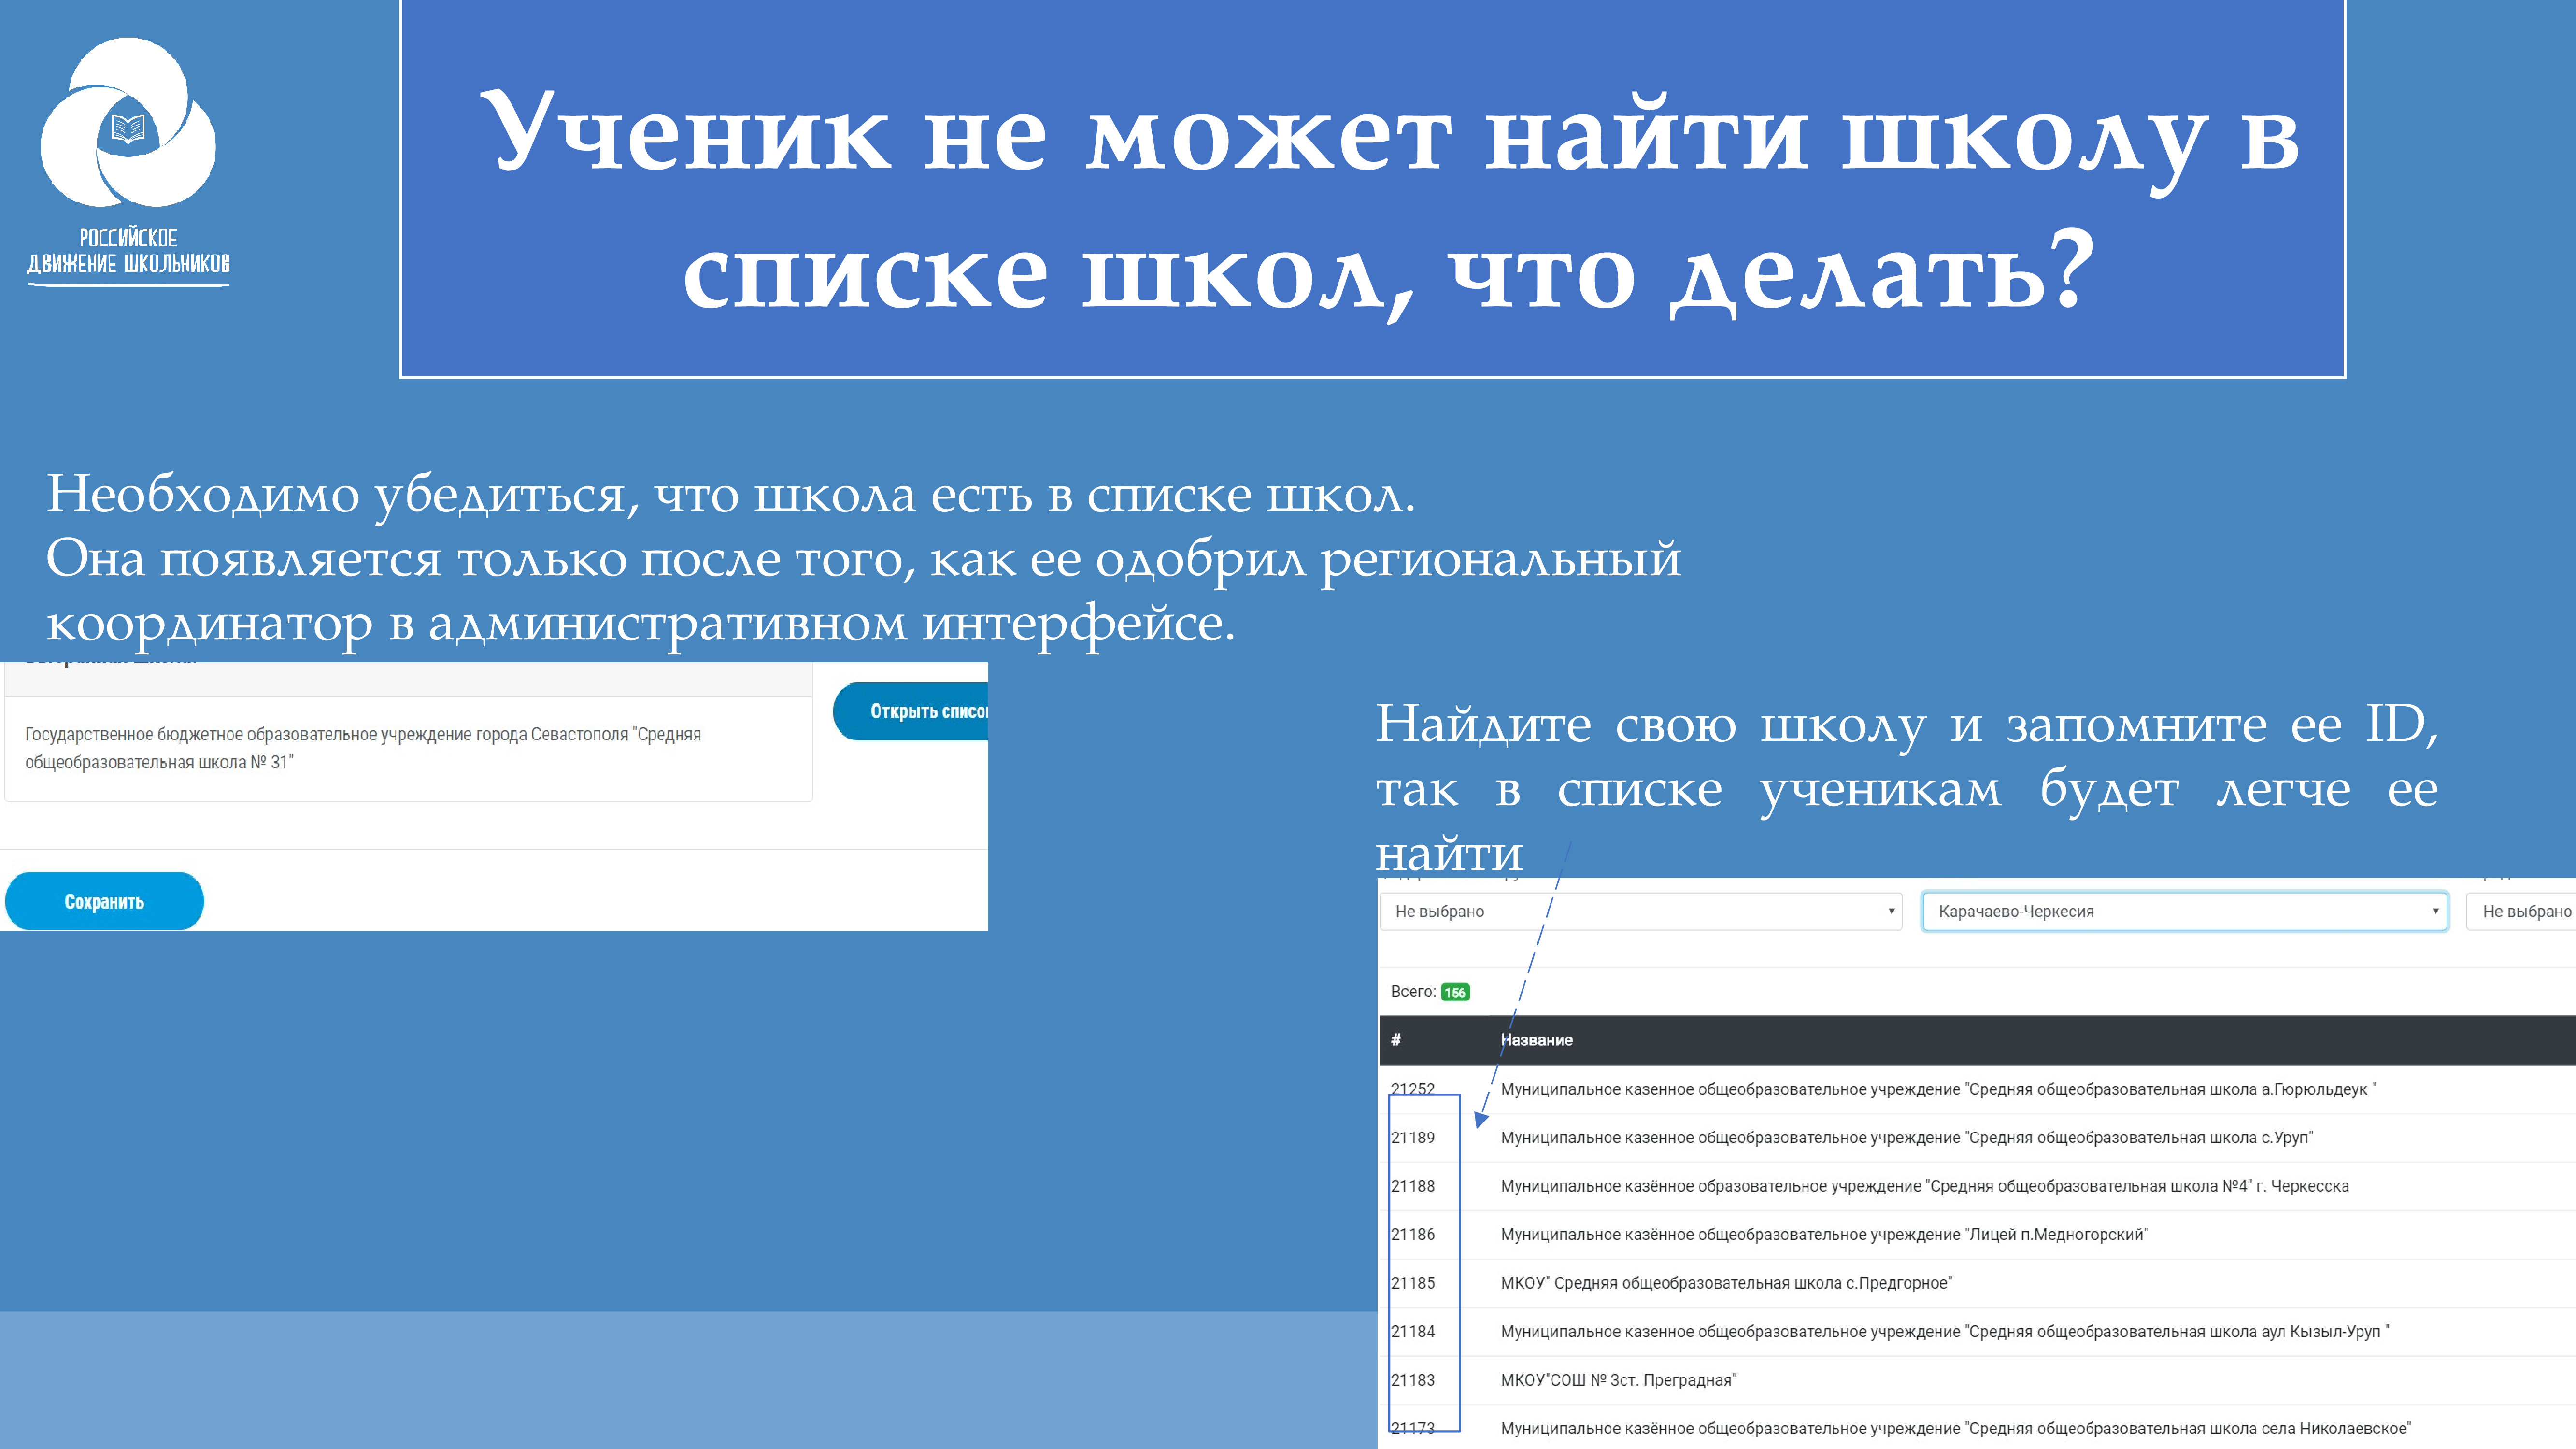This screenshot has height=1449, width=2576.
Task: Click the # column header
Action: tap(1396, 1040)
